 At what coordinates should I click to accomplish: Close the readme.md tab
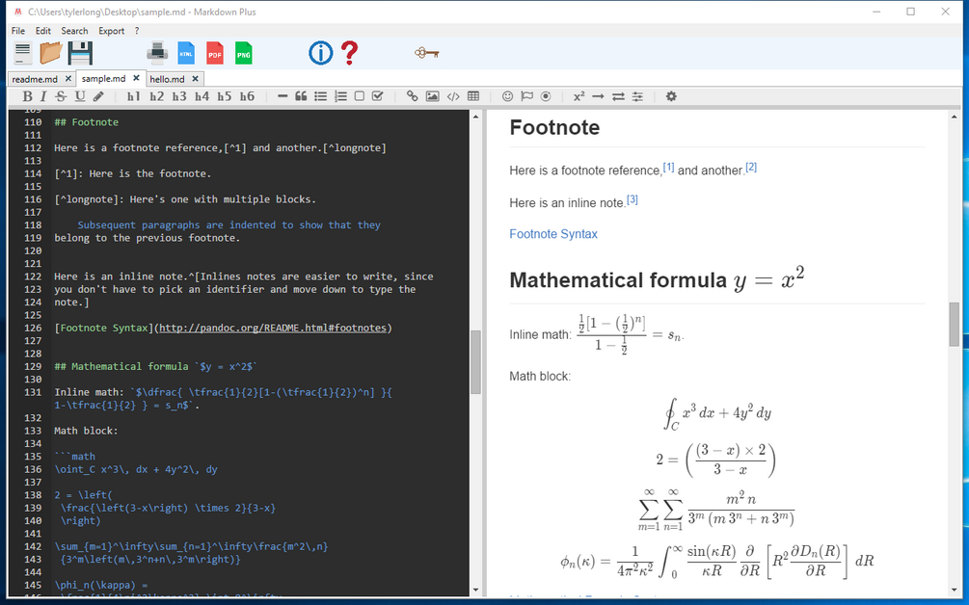click(68, 79)
